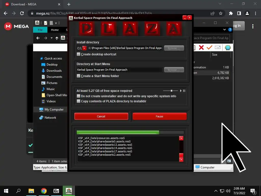Bookmark this page with the star icon

pos(221,13)
